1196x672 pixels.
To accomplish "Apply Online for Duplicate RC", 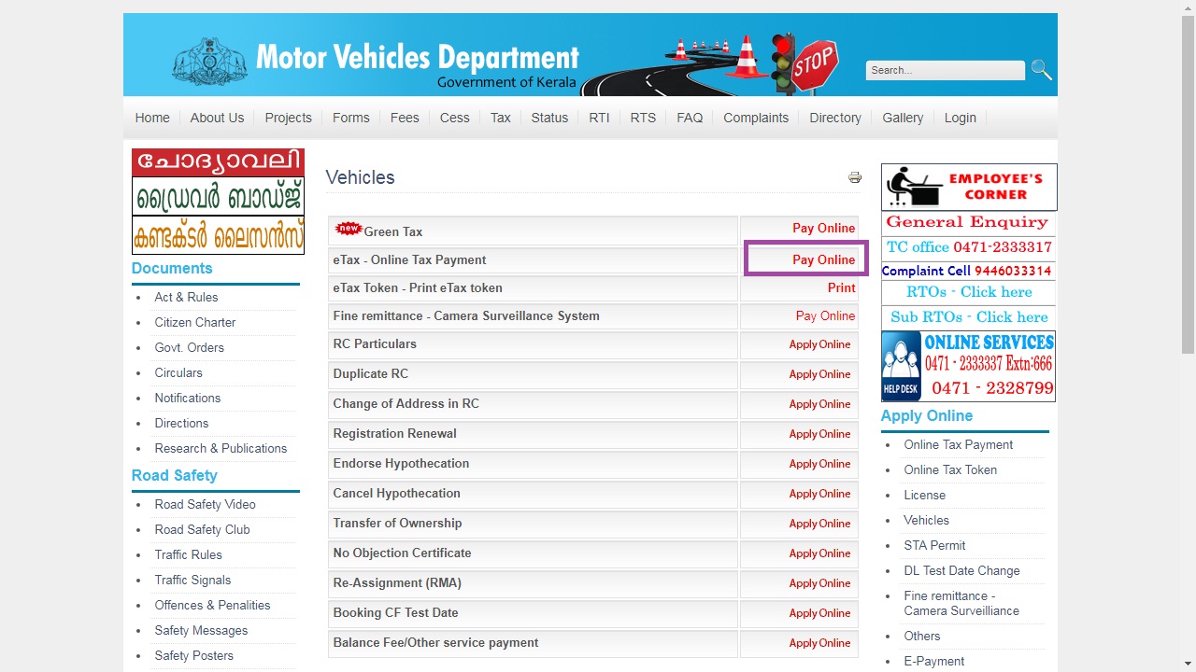I will click(819, 374).
